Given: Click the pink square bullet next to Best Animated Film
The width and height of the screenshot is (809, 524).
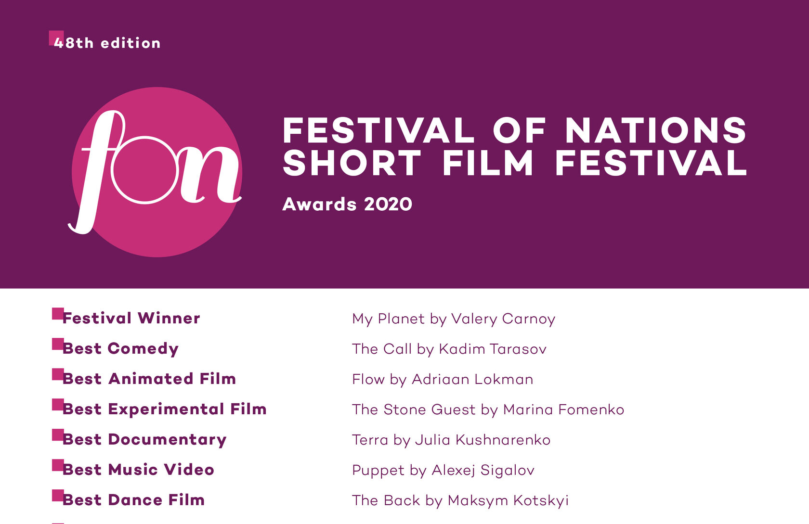Looking at the screenshot, I should pos(58,374).
